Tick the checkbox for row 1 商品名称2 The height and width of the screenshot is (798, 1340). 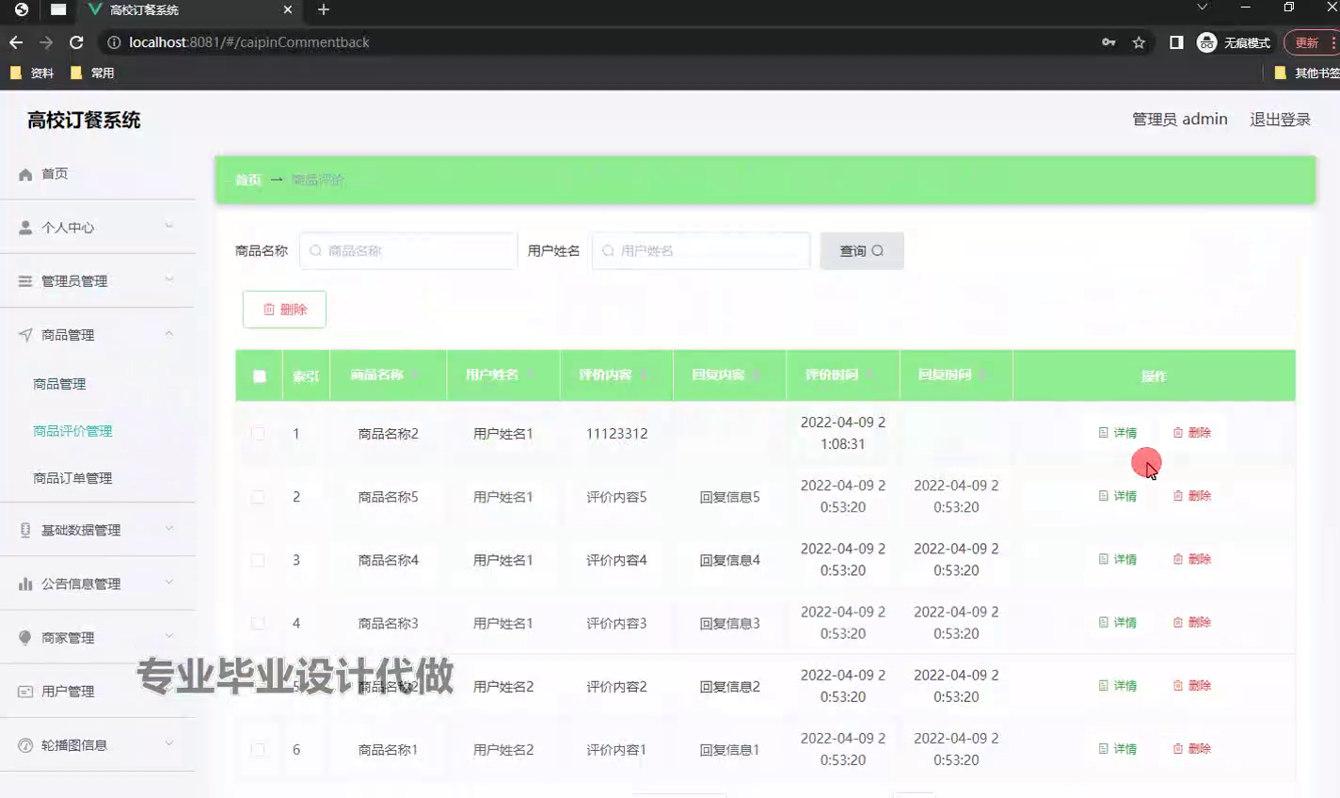[258, 434]
